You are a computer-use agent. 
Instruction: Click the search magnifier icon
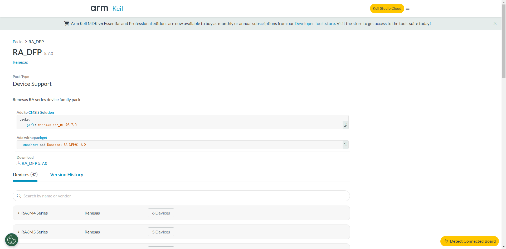coord(19,196)
